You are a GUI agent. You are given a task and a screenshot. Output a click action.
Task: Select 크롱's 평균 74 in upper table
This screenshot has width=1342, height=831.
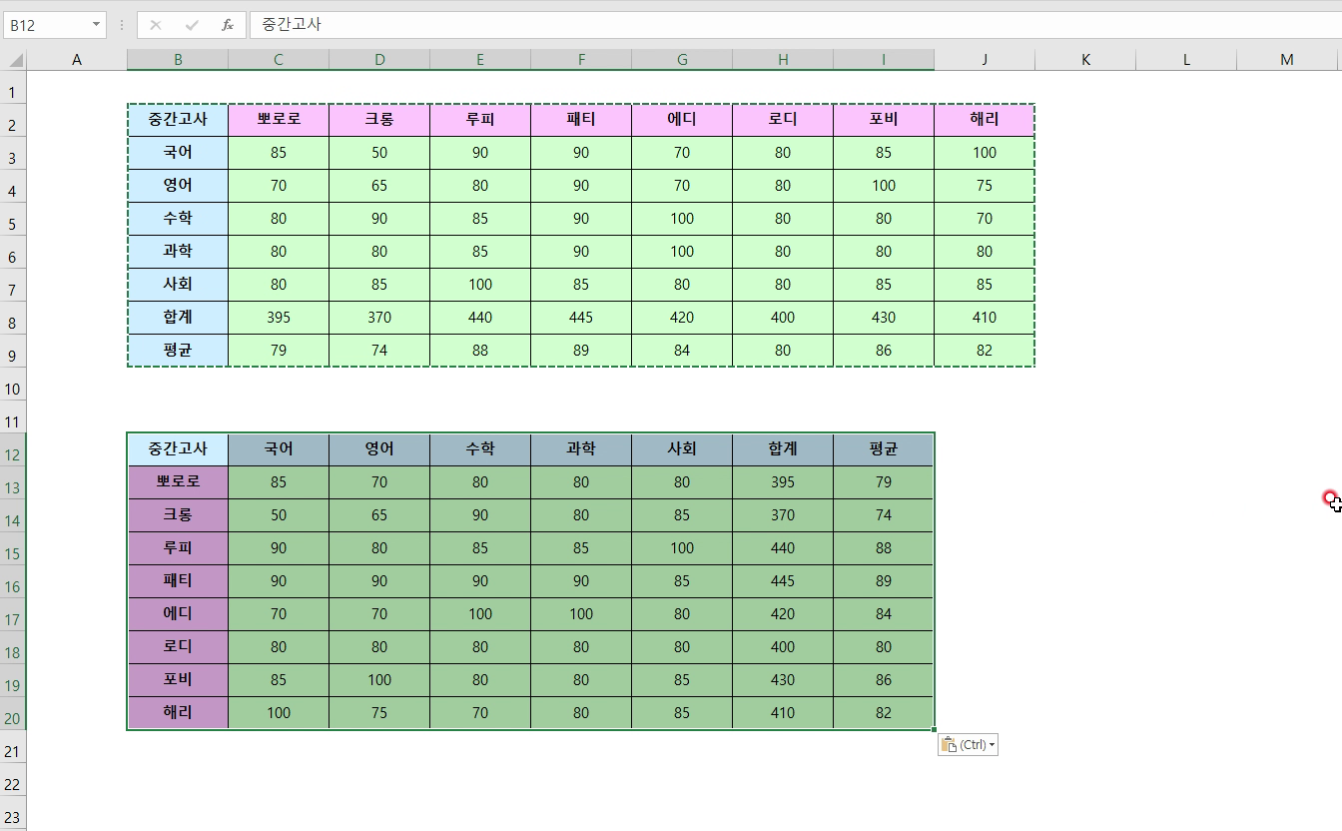[379, 351]
